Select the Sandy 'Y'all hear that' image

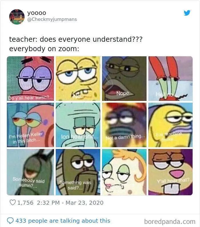(x=171, y=172)
